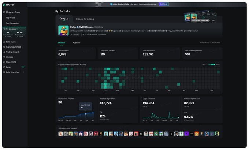The height and width of the screenshot is (150, 249).
Task: Click the arrow beside My Socials in sidebar
Action: 17,29
